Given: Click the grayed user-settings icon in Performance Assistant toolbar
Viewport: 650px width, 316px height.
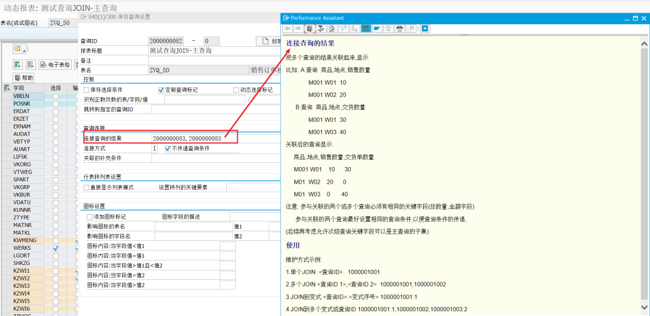Looking at the screenshot, I should (x=354, y=29).
